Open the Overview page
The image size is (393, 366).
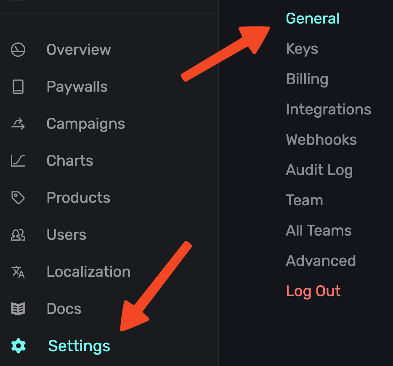coord(79,50)
